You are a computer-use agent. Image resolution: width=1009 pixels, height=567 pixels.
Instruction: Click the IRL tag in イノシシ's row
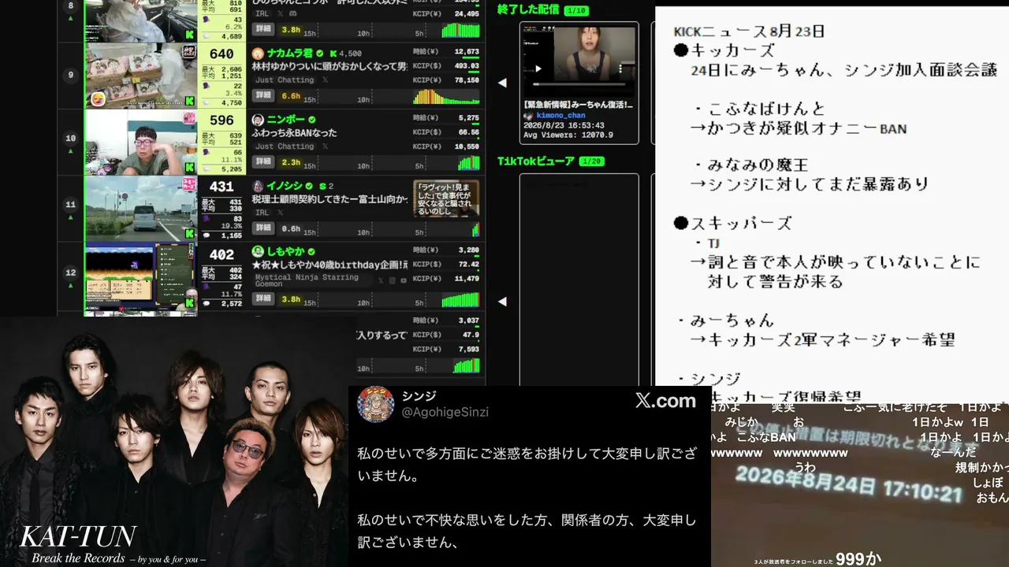pyautogui.click(x=262, y=213)
